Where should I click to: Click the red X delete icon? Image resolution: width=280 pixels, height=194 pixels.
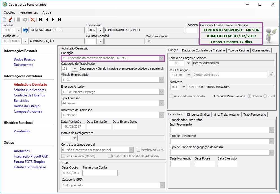point(32,20)
